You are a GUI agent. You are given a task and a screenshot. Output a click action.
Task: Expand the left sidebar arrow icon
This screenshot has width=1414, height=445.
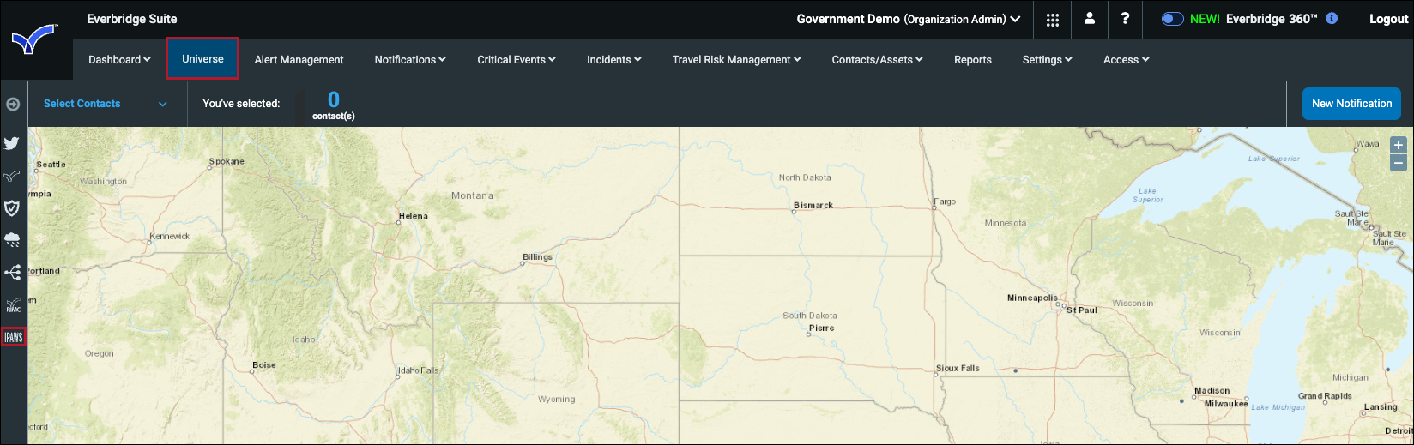13,104
